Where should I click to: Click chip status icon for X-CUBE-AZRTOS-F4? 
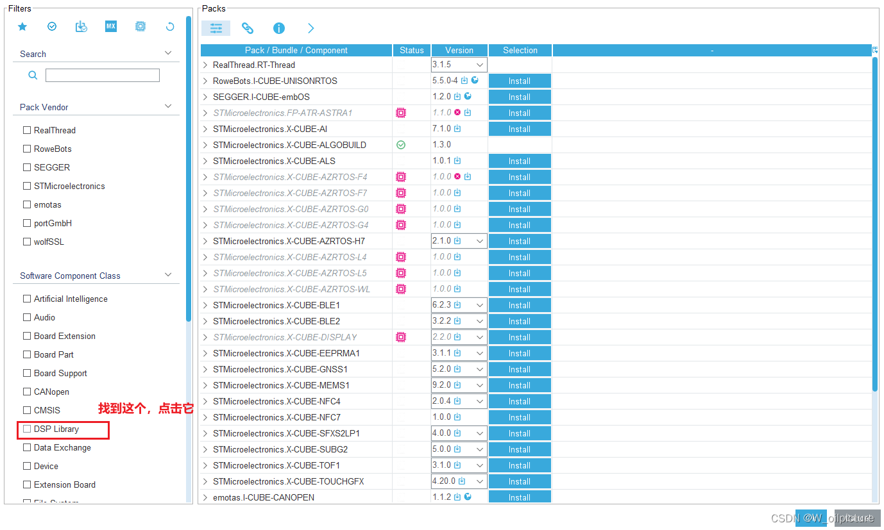tap(401, 177)
